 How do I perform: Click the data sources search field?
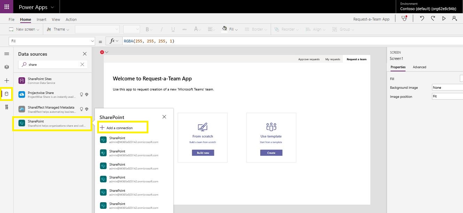pos(53,64)
